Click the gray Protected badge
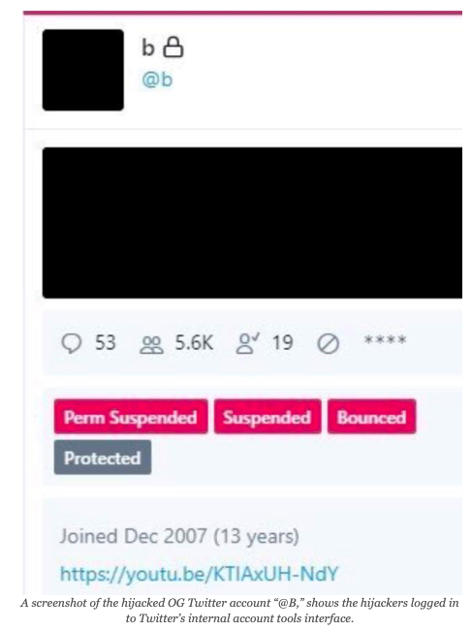This screenshot has height=630, width=472. tap(103, 457)
